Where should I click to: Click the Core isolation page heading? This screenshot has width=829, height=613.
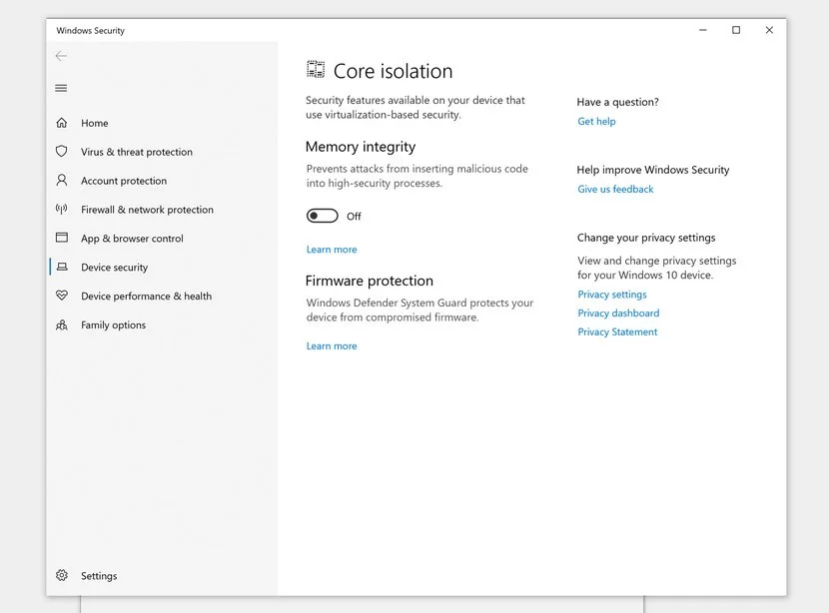(x=393, y=71)
